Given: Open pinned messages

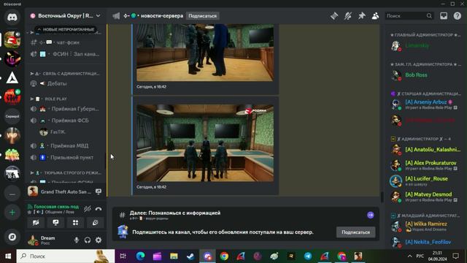Looking at the screenshot, I should 362,16.
